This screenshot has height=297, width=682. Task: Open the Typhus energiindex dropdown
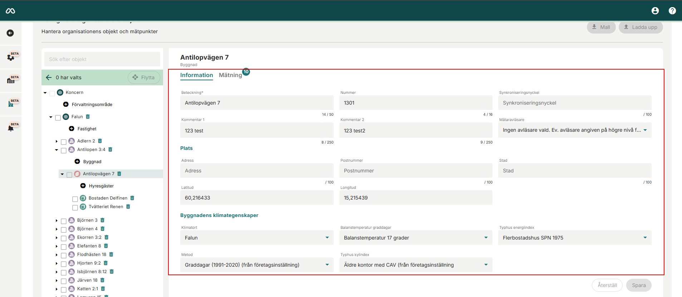[x=574, y=238]
